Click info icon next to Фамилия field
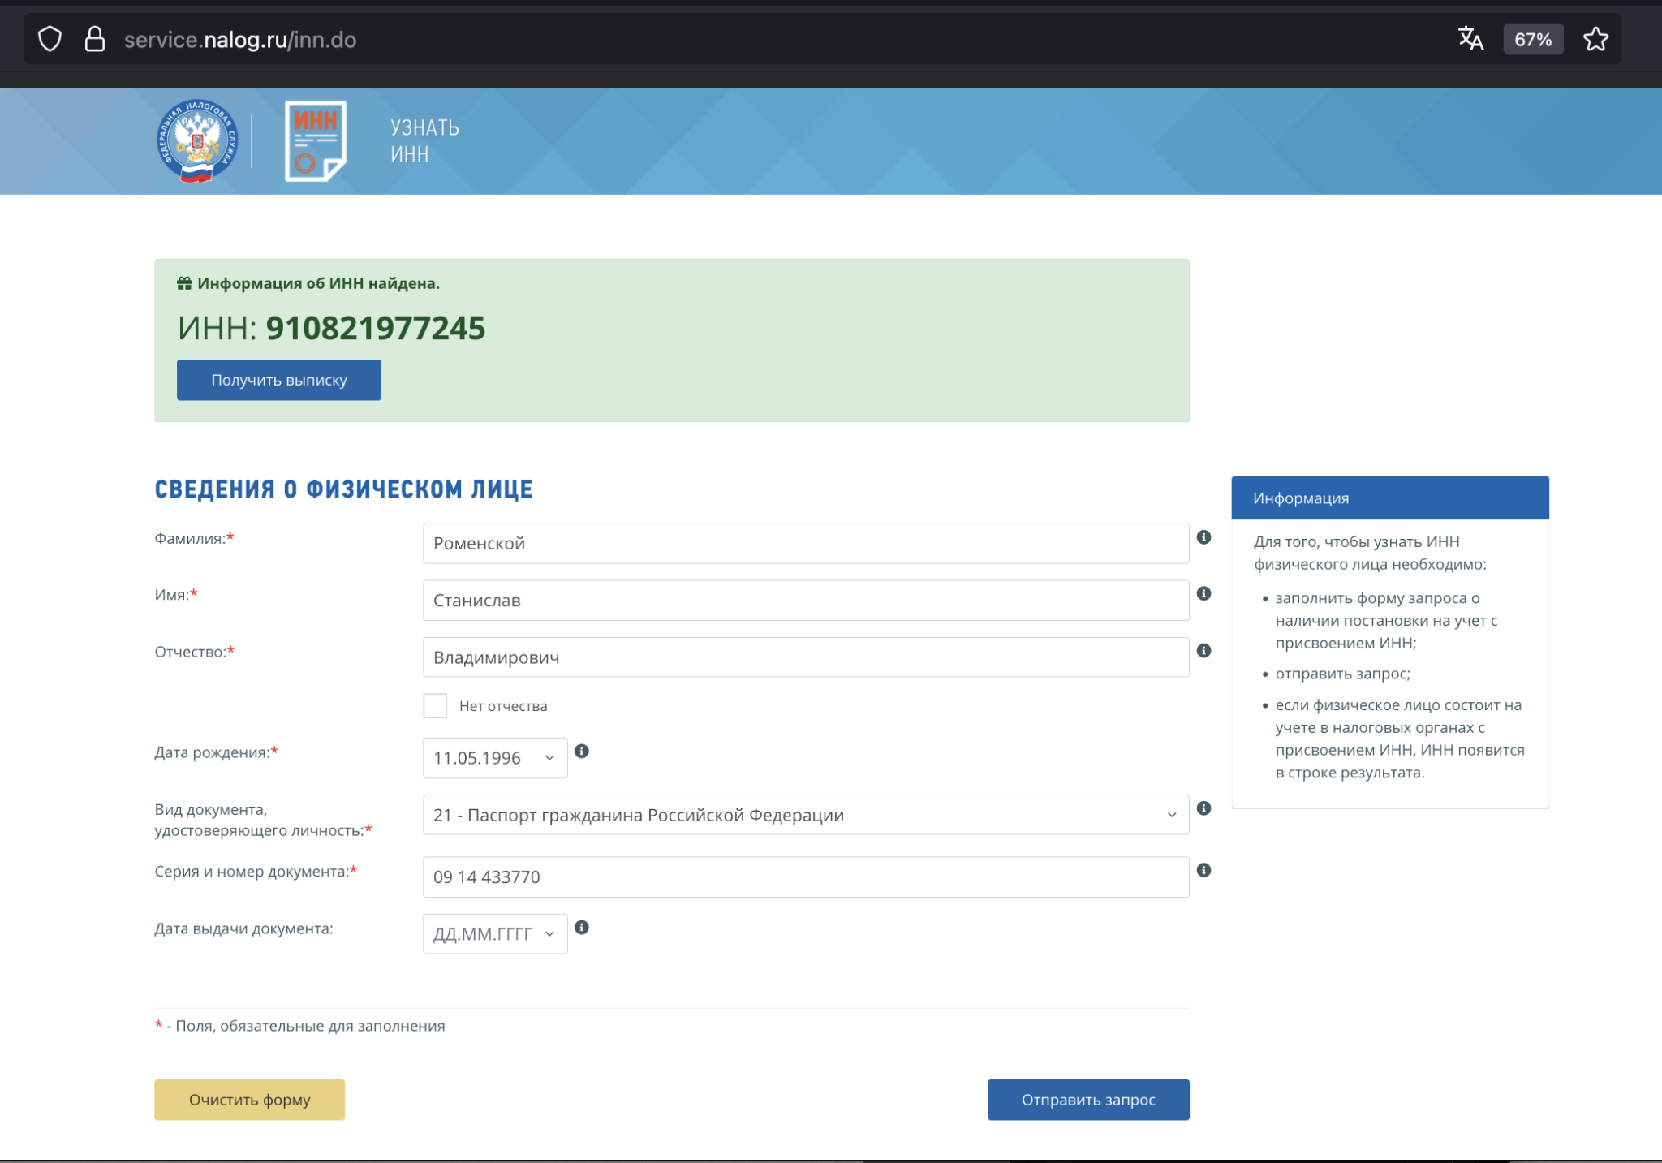 pyautogui.click(x=1204, y=537)
